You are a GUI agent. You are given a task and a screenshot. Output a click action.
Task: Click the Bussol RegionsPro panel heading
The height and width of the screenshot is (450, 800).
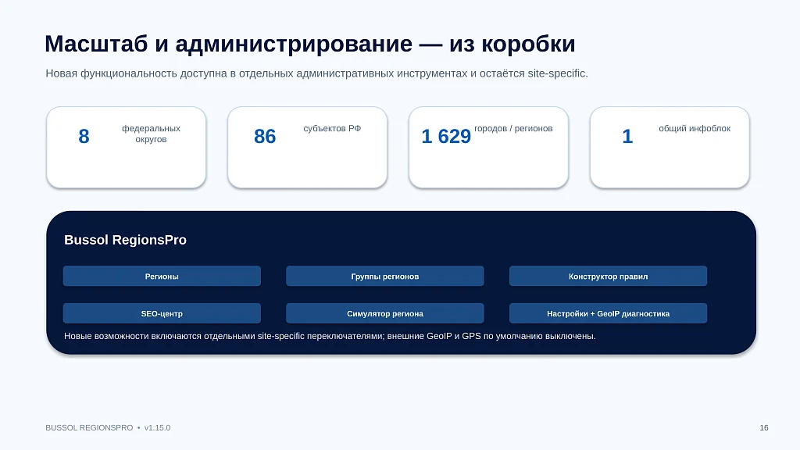pos(126,240)
